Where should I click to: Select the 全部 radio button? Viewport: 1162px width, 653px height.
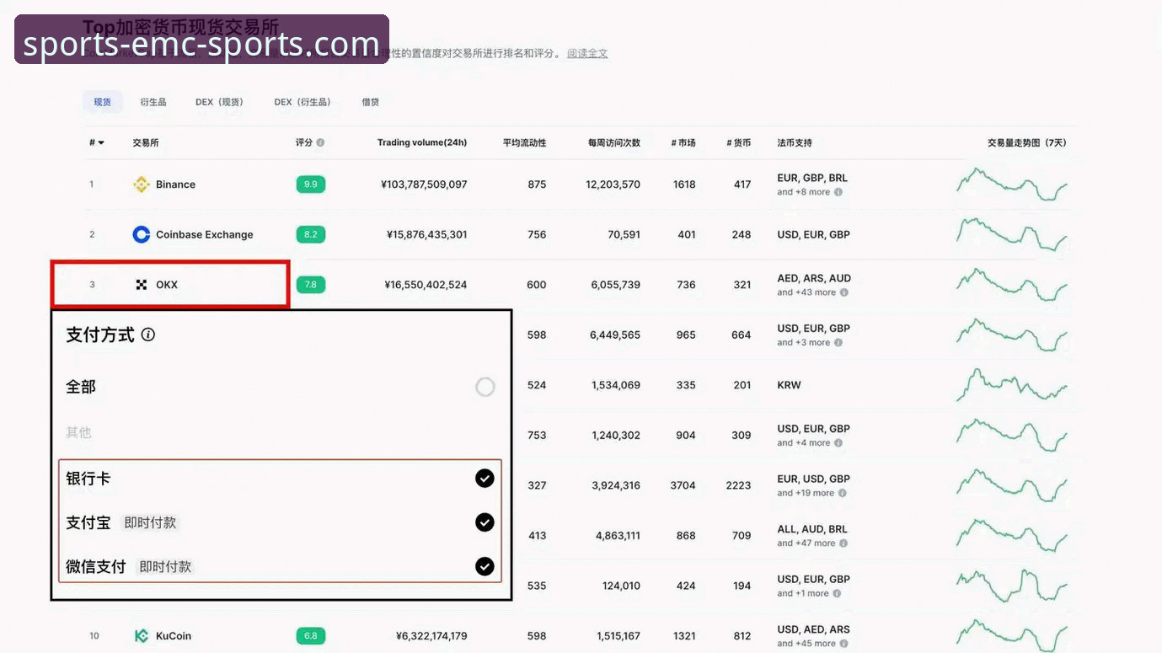(x=485, y=387)
